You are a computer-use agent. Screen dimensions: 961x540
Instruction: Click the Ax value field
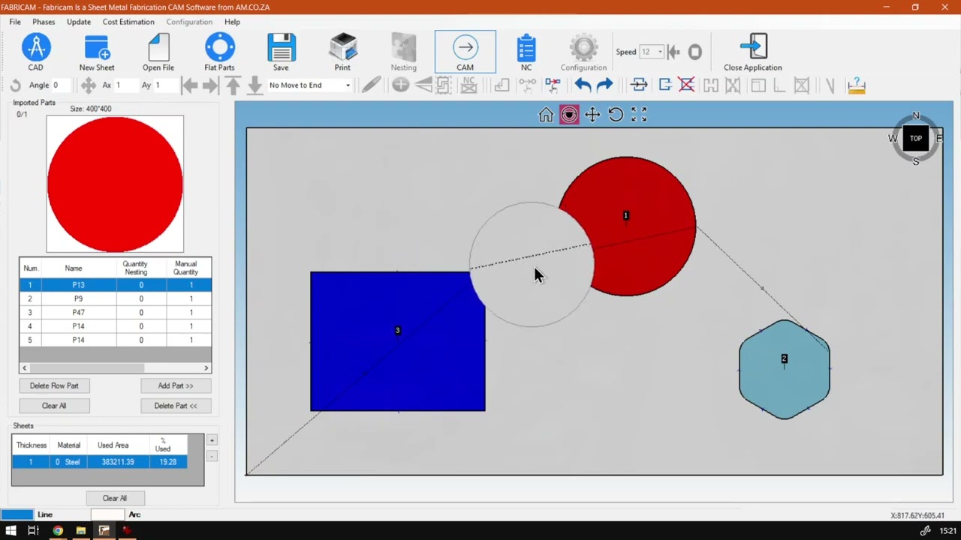pyautogui.click(x=125, y=85)
